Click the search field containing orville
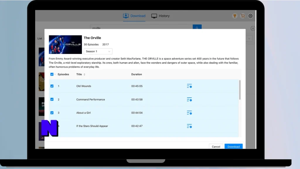 click(x=142, y=27)
